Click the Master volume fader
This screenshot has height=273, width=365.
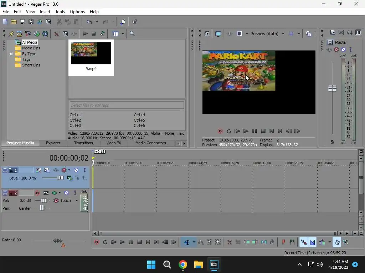(x=332, y=89)
